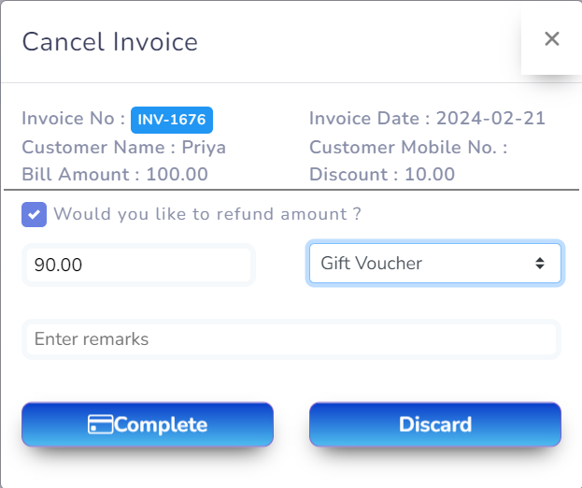Click the 'Invoice Date :' label
Viewport: 582px width, 488px height.
pyautogui.click(x=370, y=119)
